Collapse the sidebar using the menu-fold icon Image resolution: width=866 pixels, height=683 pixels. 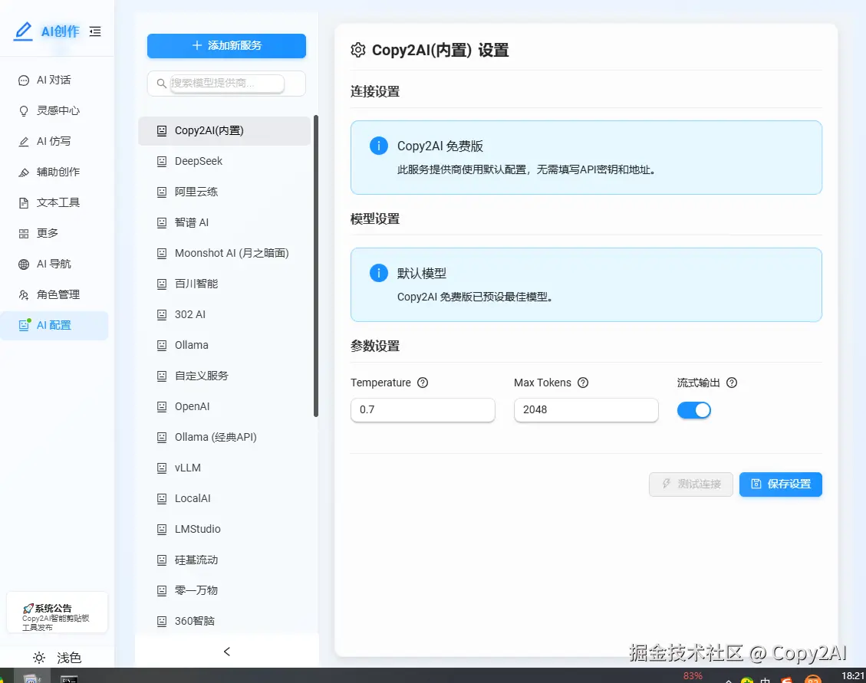click(95, 31)
